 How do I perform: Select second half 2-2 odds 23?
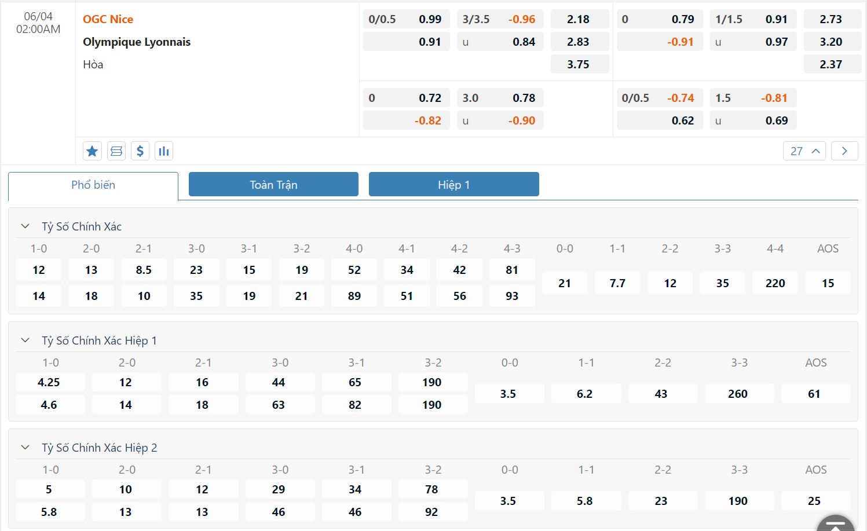pyautogui.click(x=663, y=501)
